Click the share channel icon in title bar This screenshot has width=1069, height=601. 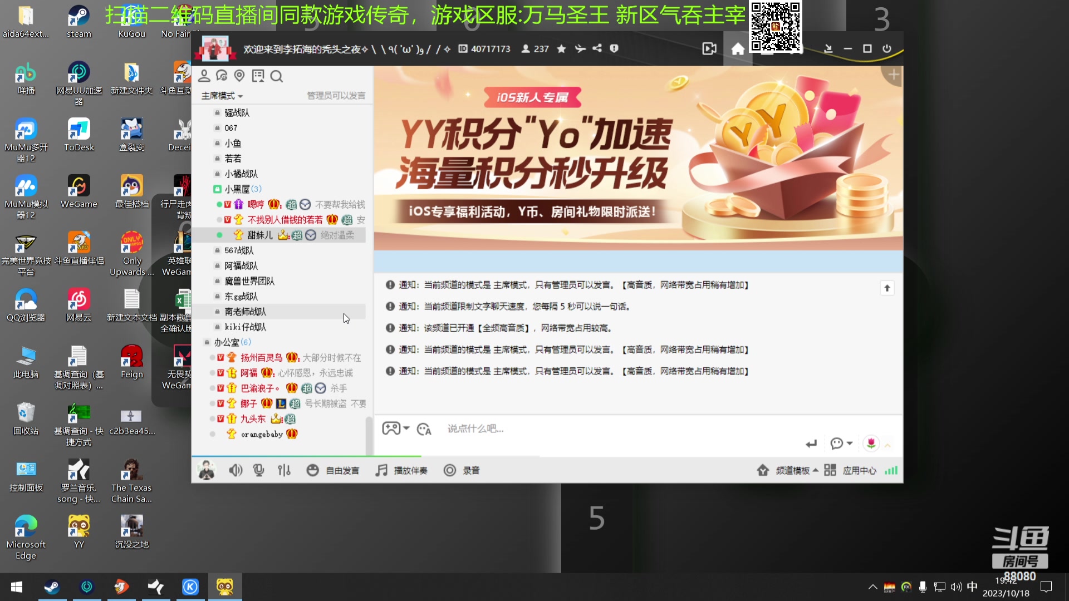597,48
